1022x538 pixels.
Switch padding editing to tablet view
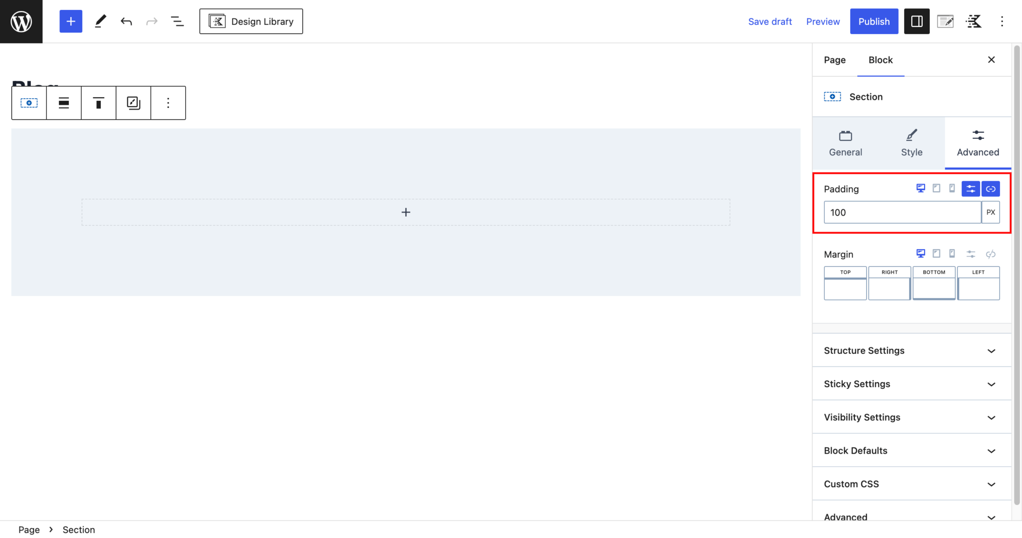(937, 188)
